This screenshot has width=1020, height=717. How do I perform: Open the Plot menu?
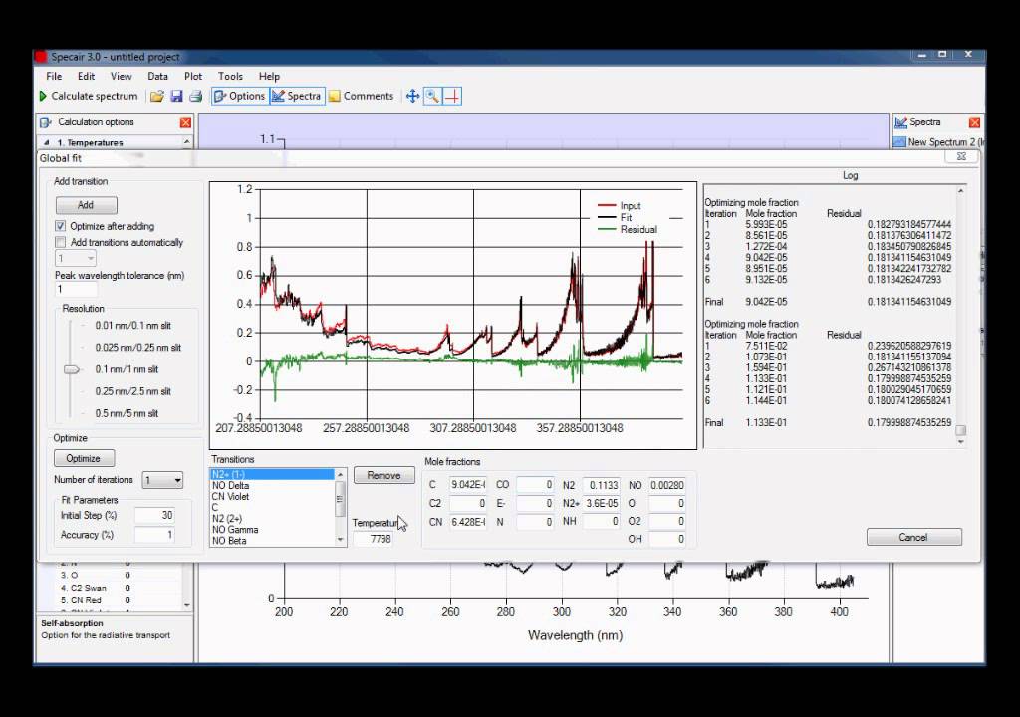(x=193, y=76)
